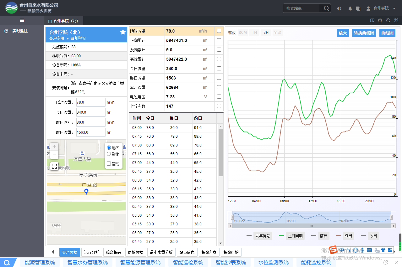The height and width of the screenshot is (267, 402).
Task: Open notifications bell icon
Action: coord(350,8)
